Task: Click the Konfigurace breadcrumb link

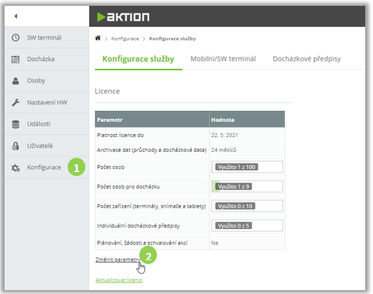Action: click(125, 38)
